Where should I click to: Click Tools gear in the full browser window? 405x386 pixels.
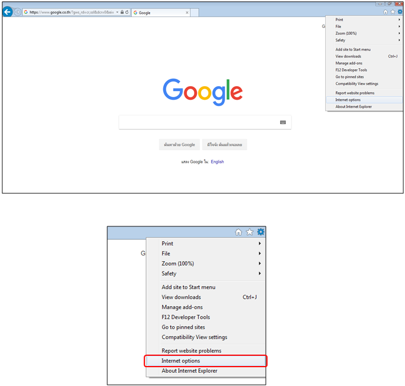click(400, 12)
